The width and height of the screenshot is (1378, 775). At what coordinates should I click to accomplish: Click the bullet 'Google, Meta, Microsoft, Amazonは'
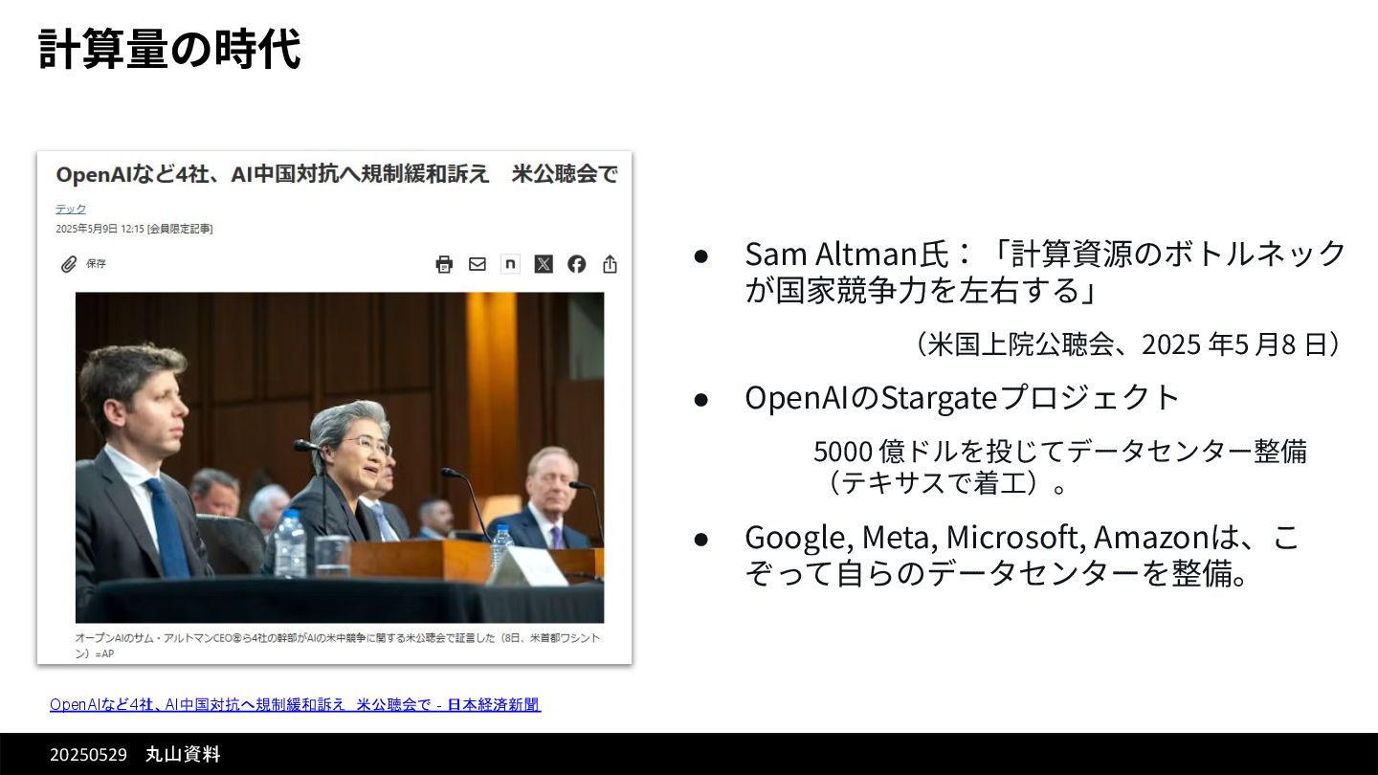[x=1022, y=555]
